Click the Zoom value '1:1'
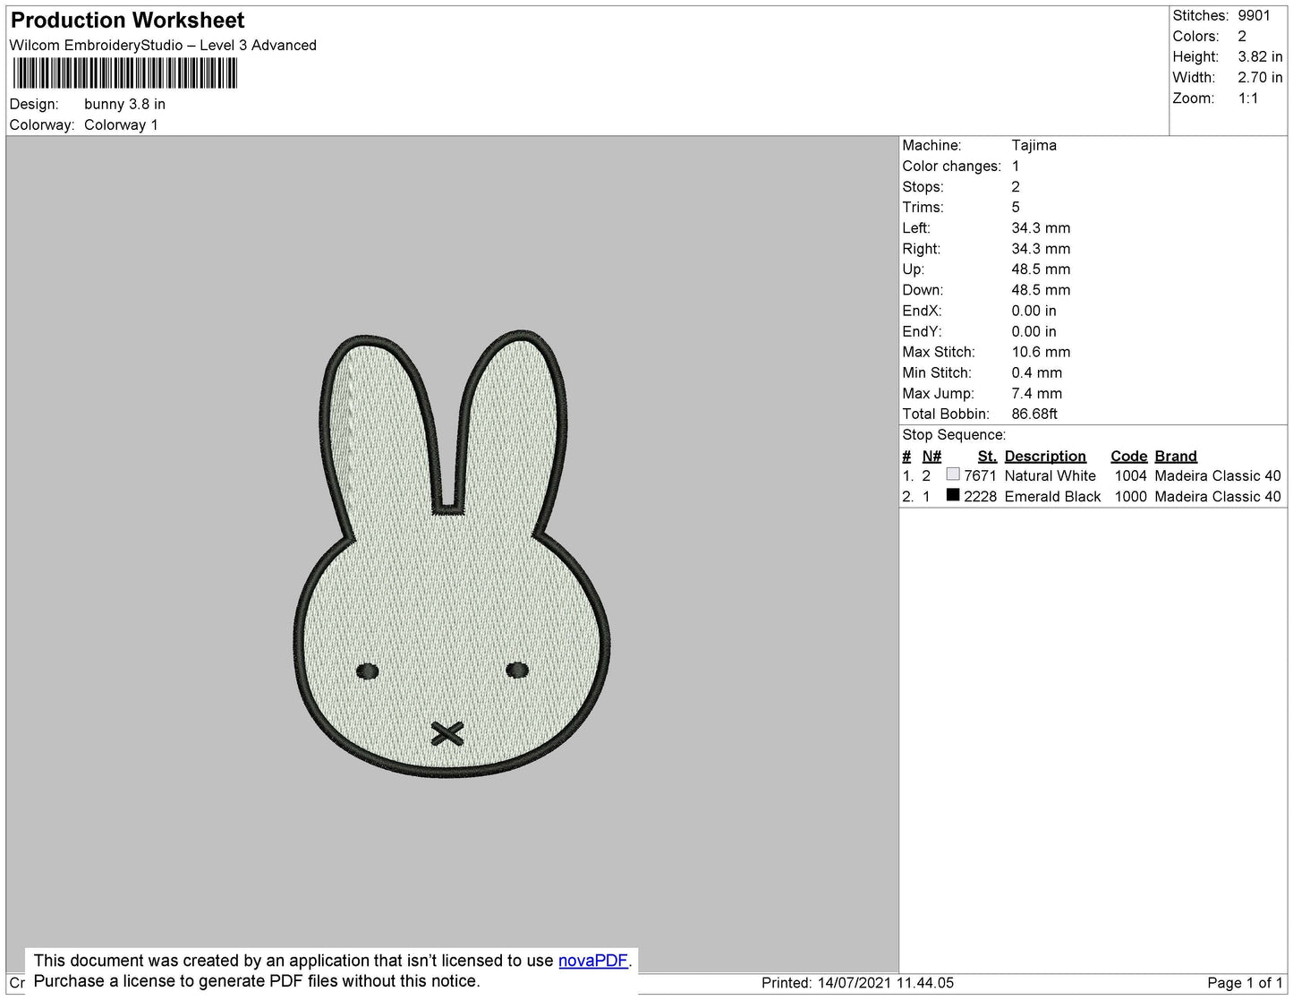Image resolution: width=1293 pixels, height=1000 pixels. [1248, 98]
